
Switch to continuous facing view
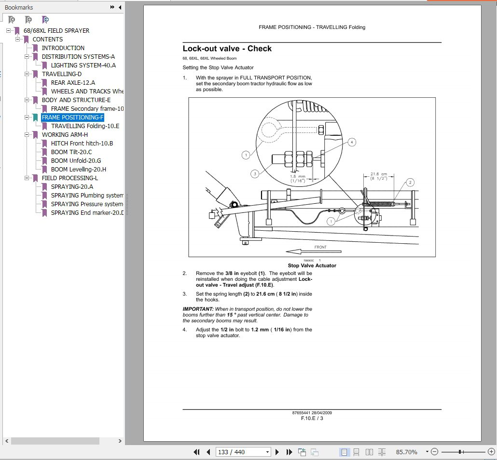[382, 452]
